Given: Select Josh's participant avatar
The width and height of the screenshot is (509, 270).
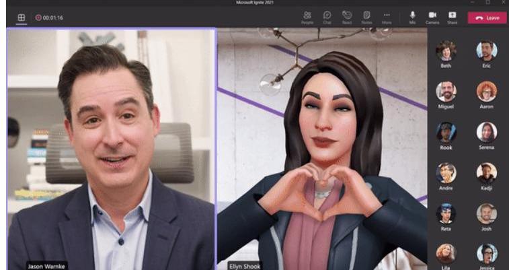Looking at the screenshot, I should pos(487,213).
